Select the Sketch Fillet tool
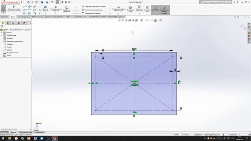The width and height of the screenshot is (251, 141). click(x=35, y=13)
